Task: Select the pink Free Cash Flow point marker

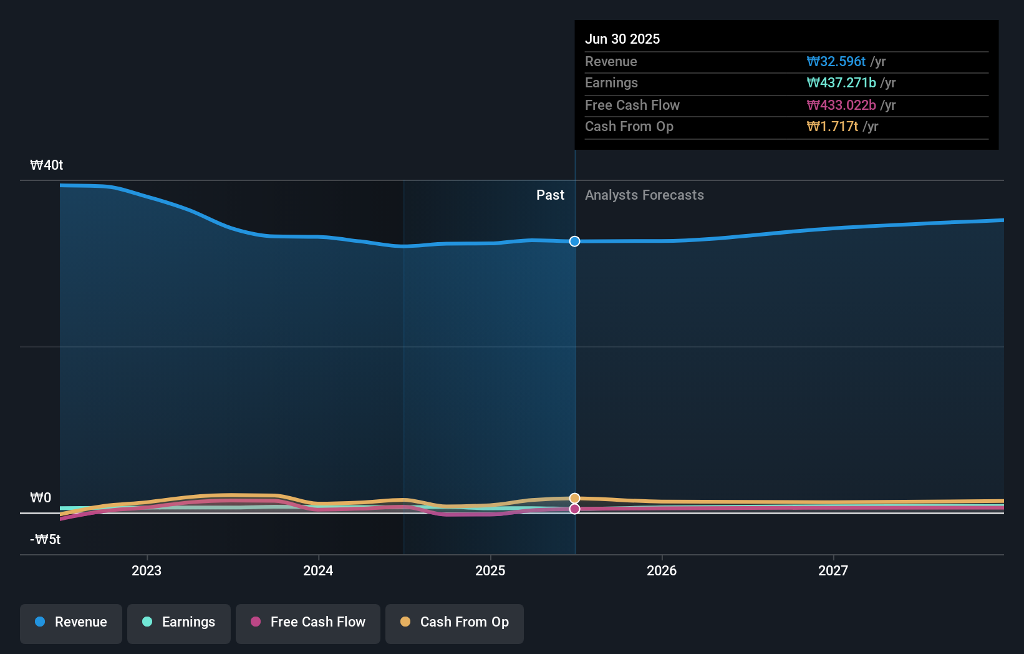Action: point(574,509)
